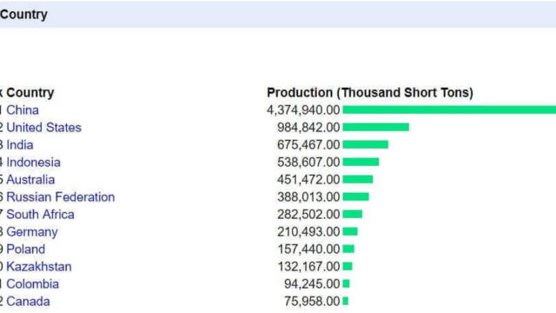Click the Country column header
The image size is (556, 313).
(x=30, y=93)
